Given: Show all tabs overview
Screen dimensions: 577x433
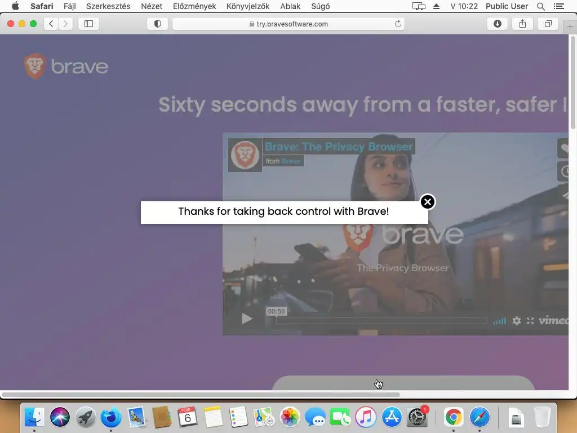Looking at the screenshot, I should click(548, 24).
